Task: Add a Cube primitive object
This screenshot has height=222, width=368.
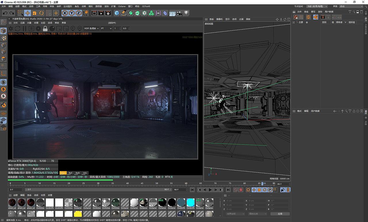Action: pos(117,13)
